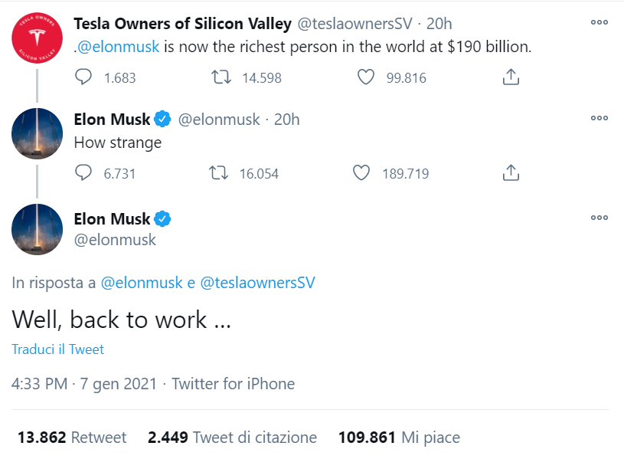Like the "How strange" tweet
This screenshot has height=459, width=624.
click(x=361, y=173)
